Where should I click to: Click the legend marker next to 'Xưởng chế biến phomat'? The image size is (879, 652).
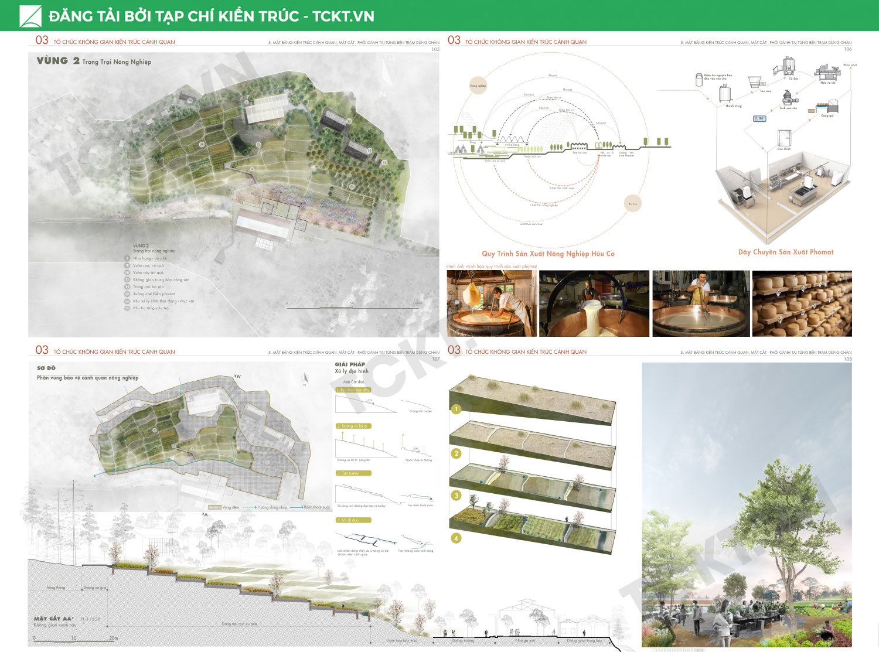coord(127,294)
